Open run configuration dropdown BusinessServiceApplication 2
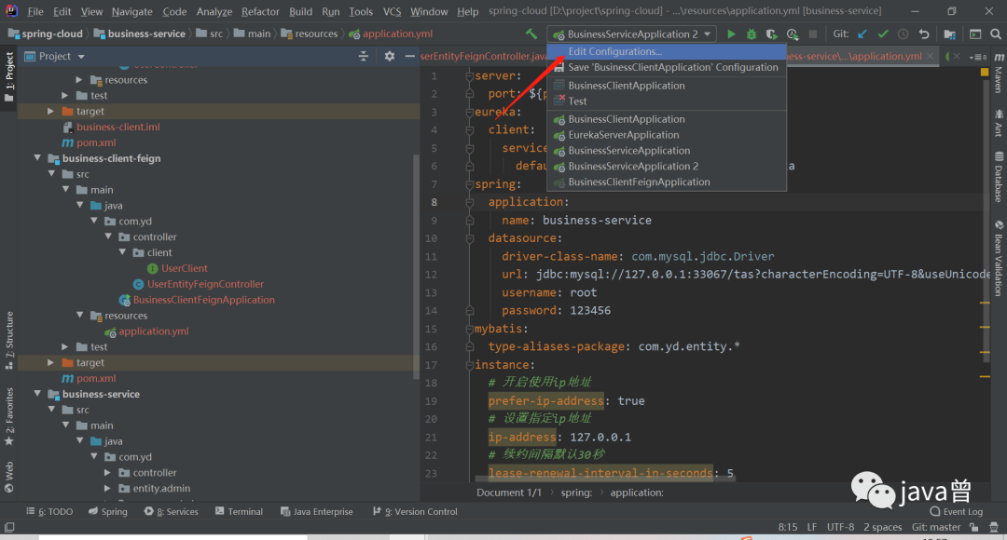The height and width of the screenshot is (540, 1007). [x=632, y=34]
